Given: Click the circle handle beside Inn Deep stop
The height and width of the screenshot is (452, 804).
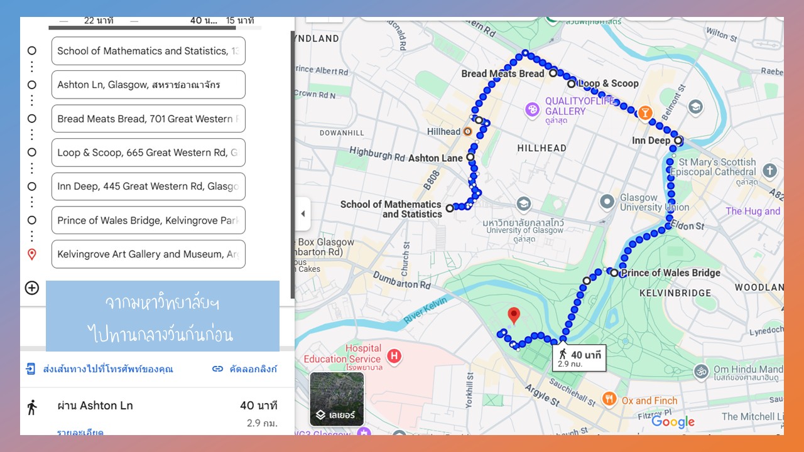Looking at the screenshot, I should tap(32, 186).
